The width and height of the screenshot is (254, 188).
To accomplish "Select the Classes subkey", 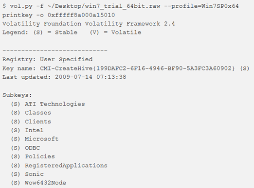I will (x=38, y=113).
